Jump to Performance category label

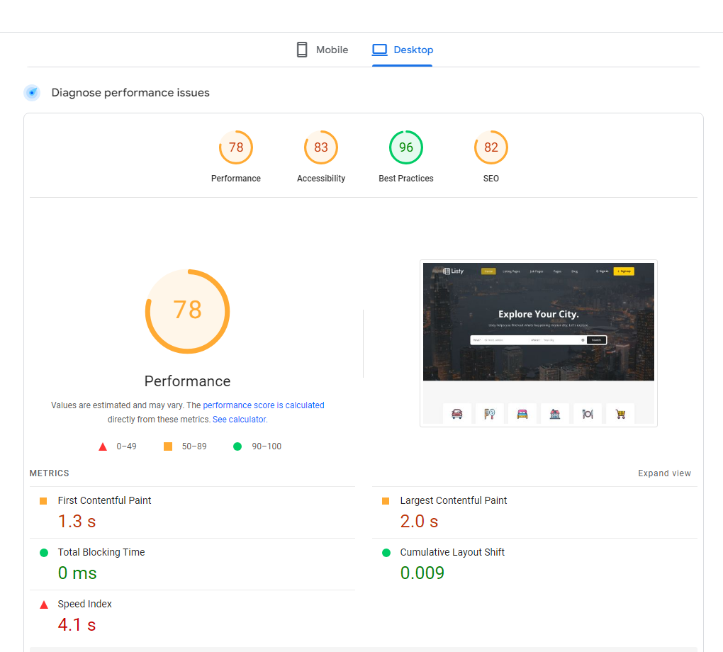tap(235, 179)
